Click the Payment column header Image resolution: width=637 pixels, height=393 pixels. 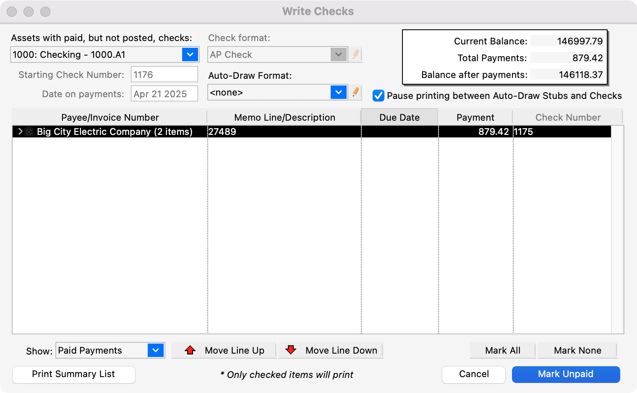[x=475, y=117]
